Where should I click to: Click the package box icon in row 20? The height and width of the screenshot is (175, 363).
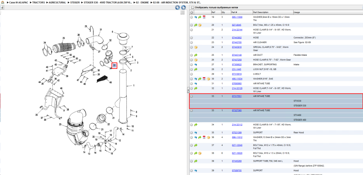click(200, 25)
